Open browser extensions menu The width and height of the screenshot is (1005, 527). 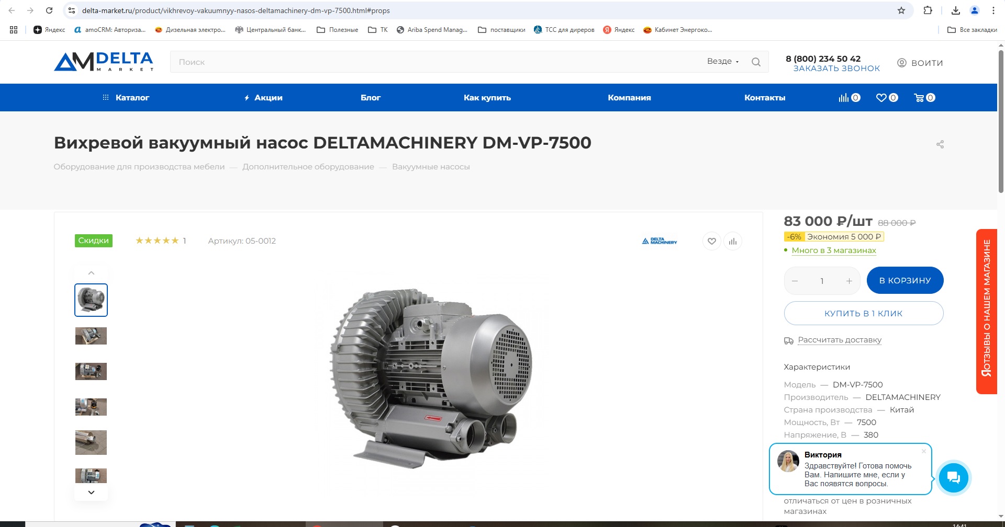928,10
